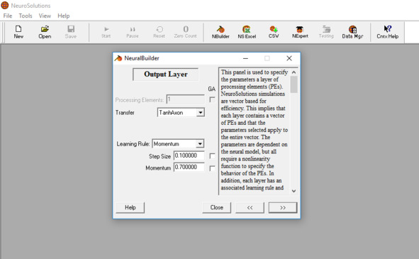Click the description panel scrollbar down arrow
Viewport: 419px width, 259px height.
point(294,191)
